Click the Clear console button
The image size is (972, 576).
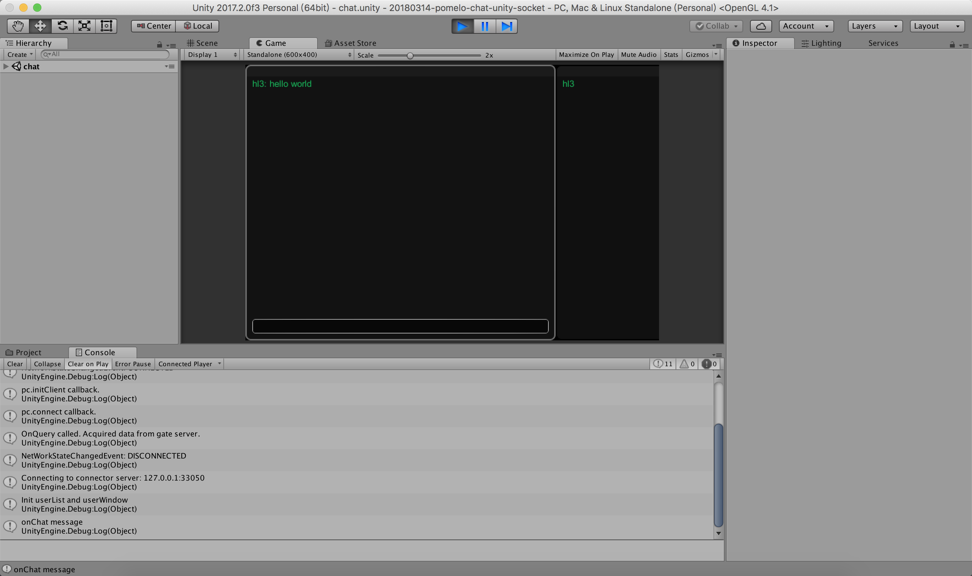[x=15, y=363]
